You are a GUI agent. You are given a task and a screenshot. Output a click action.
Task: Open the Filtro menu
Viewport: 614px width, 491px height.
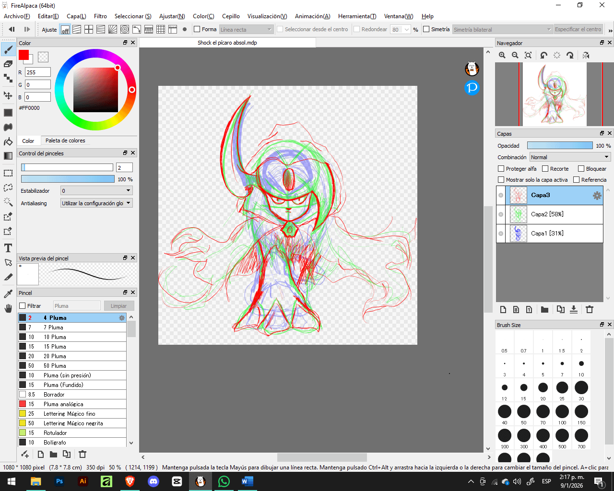pyautogui.click(x=100, y=16)
